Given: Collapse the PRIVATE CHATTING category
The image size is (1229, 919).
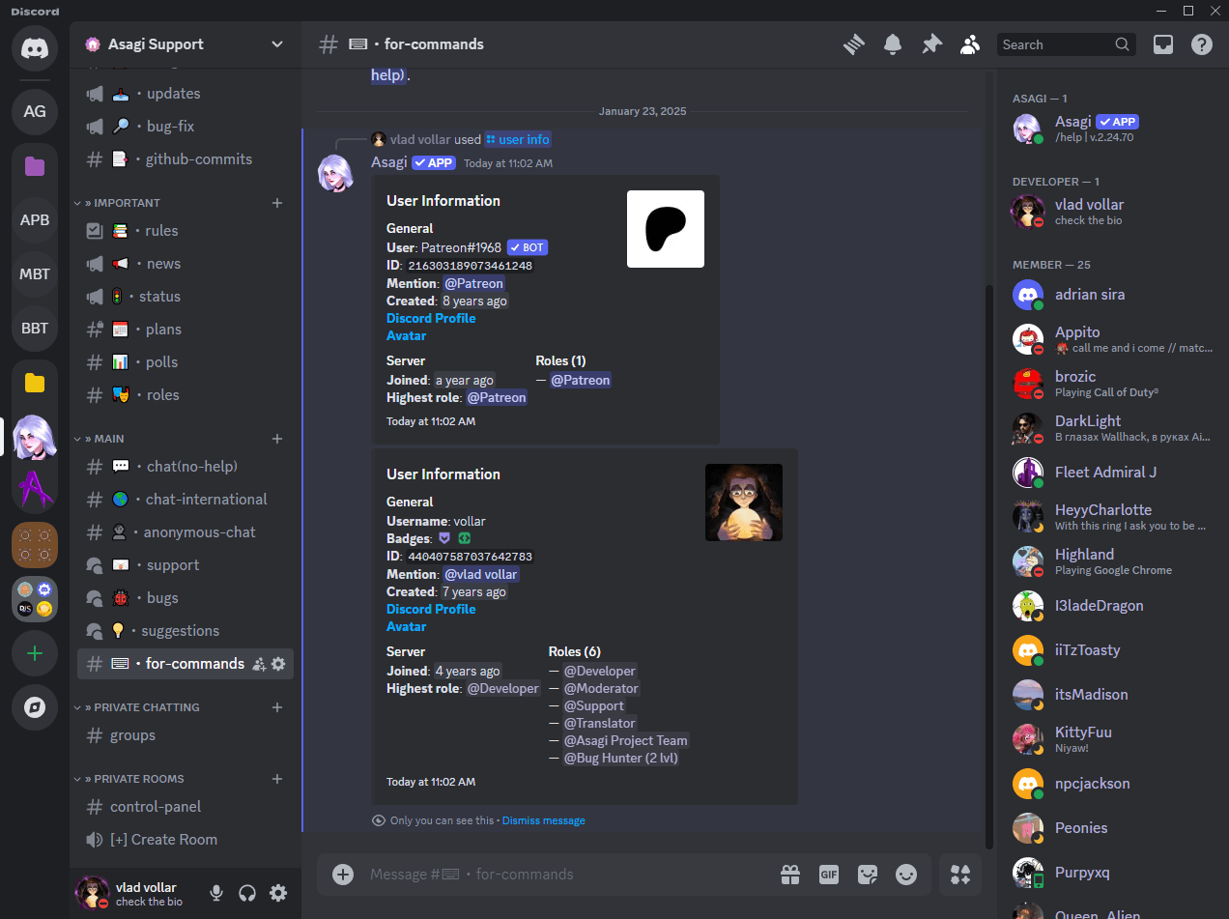Looking at the screenshot, I should tap(137, 707).
